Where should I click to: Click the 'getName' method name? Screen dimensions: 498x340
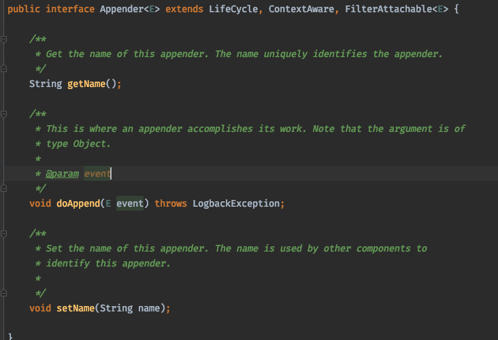pos(86,84)
